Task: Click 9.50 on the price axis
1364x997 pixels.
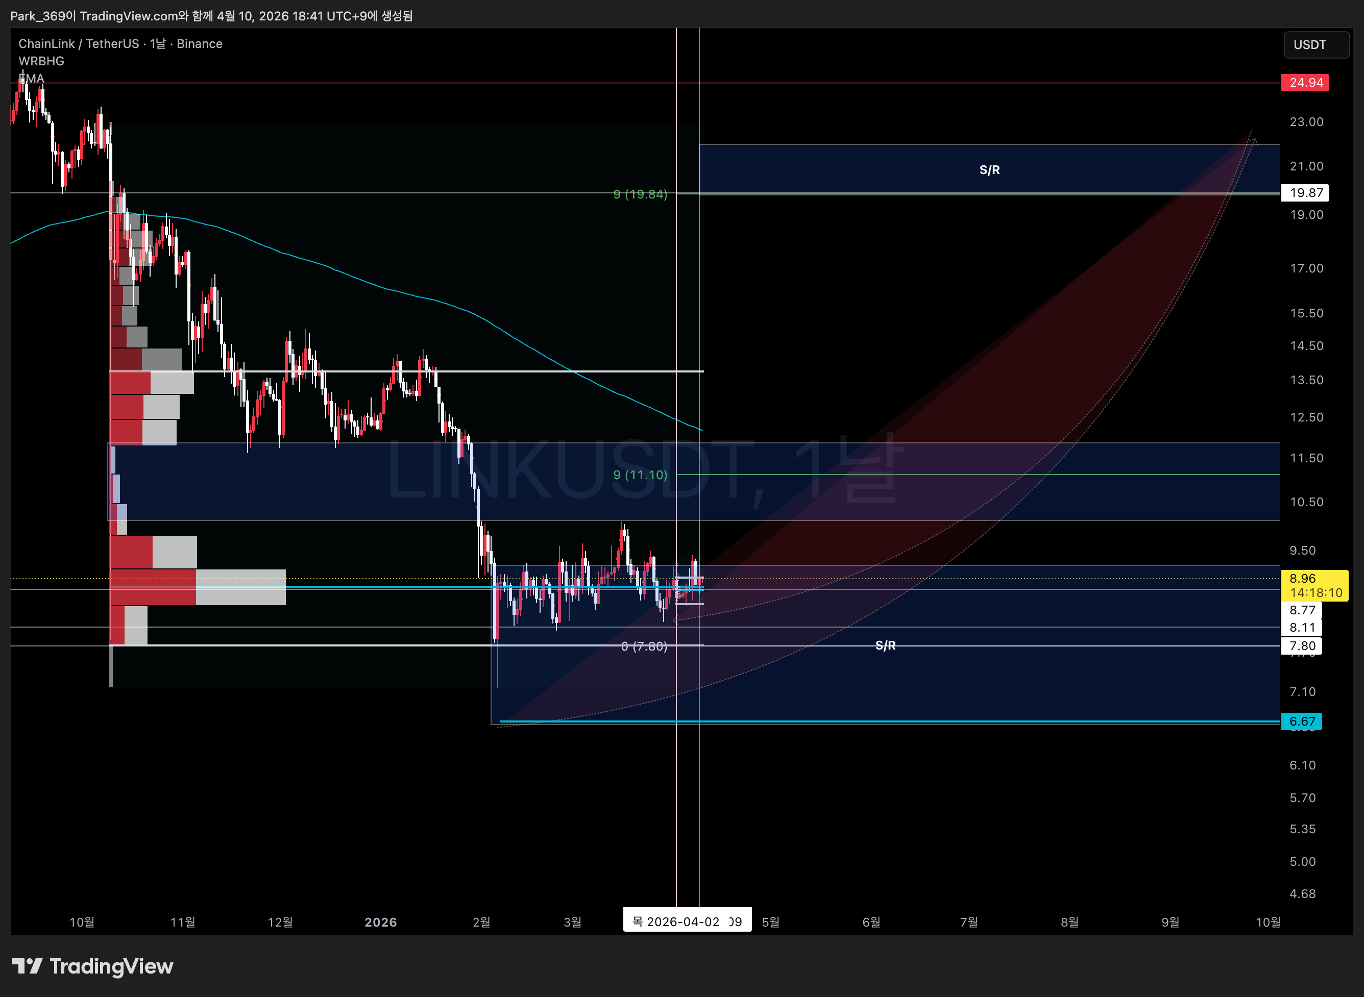Action: (1302, 551)
